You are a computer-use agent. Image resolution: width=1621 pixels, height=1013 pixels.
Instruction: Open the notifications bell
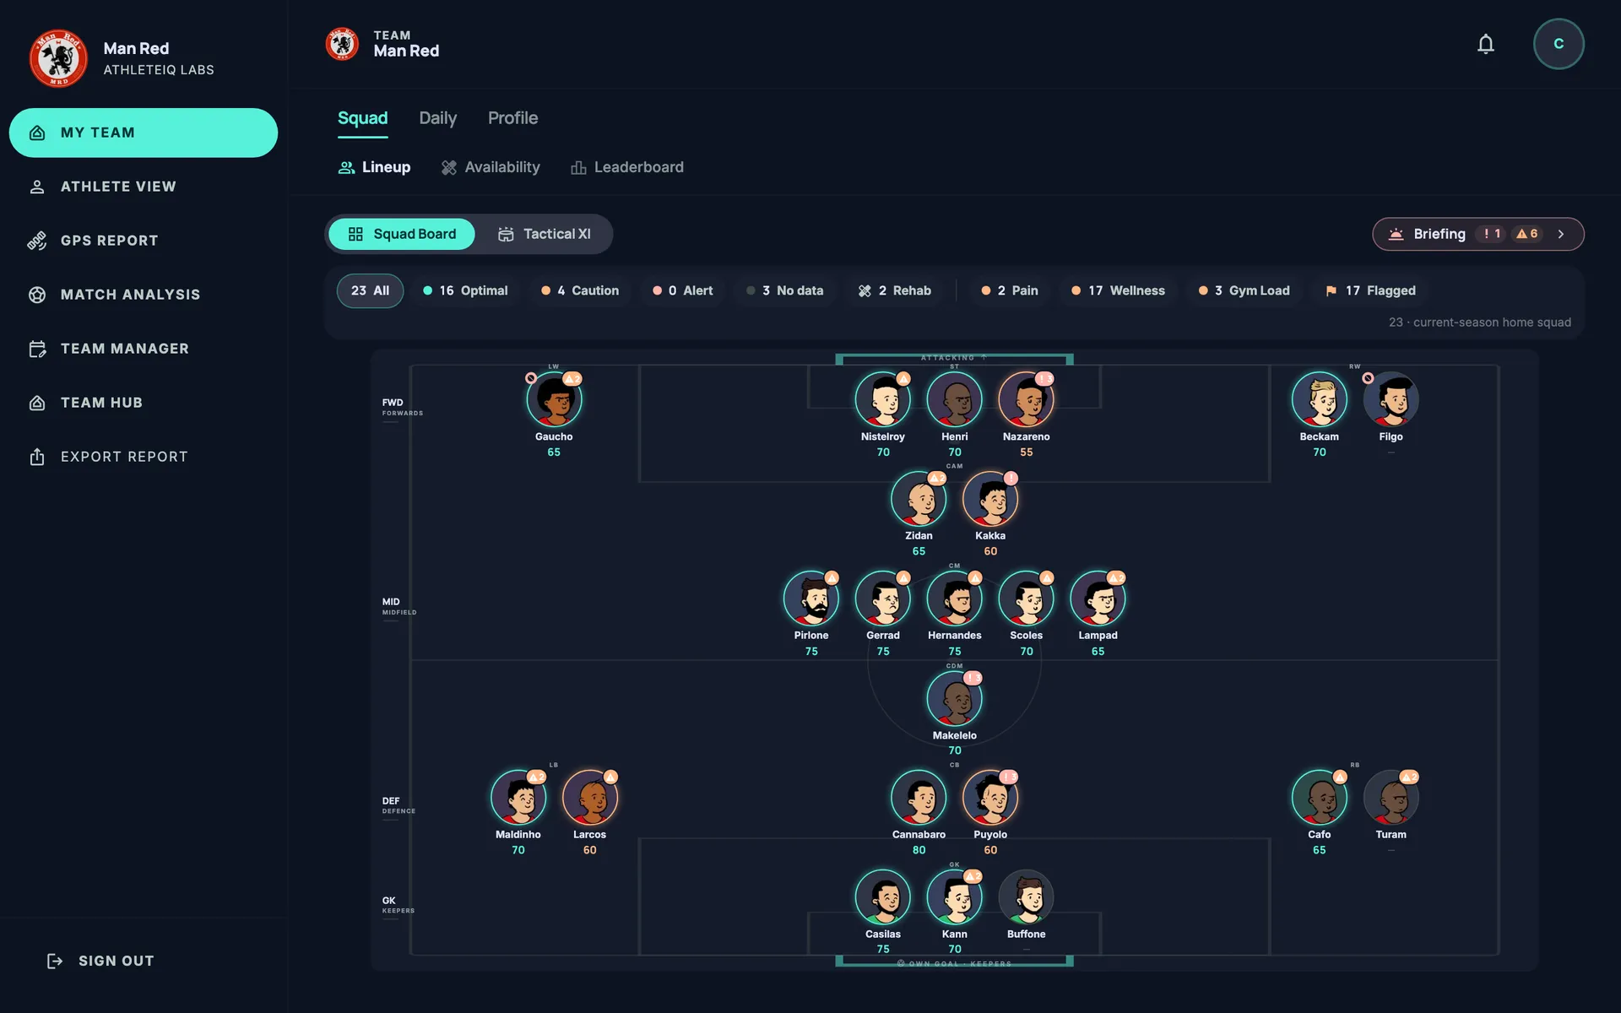1485,44
